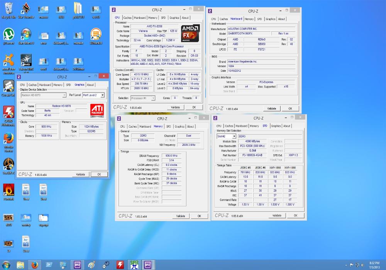Open the Super PI taskbar icon
The image size is (386, 270).
tap(134, 265)
